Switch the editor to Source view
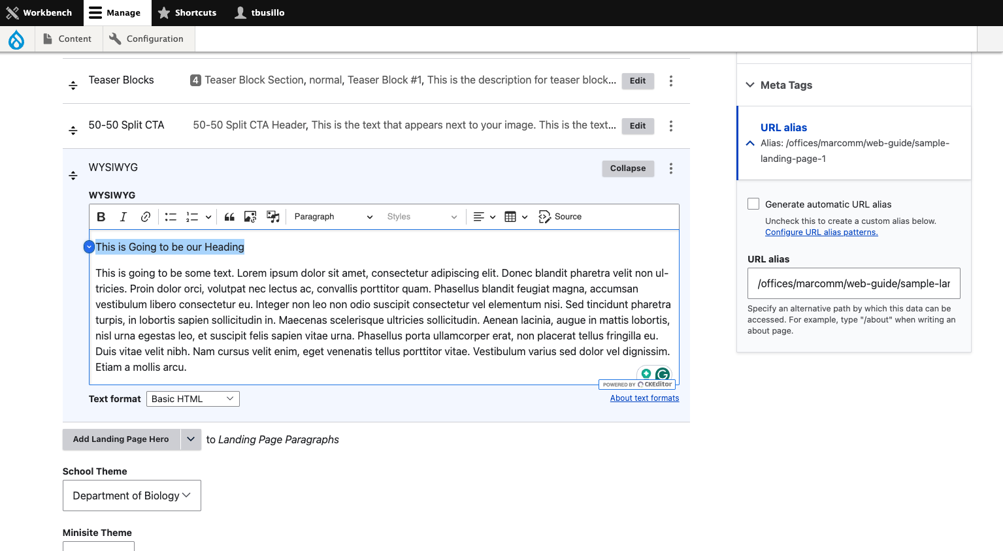This screenshot has height=551, width=1003. [560, 217]
